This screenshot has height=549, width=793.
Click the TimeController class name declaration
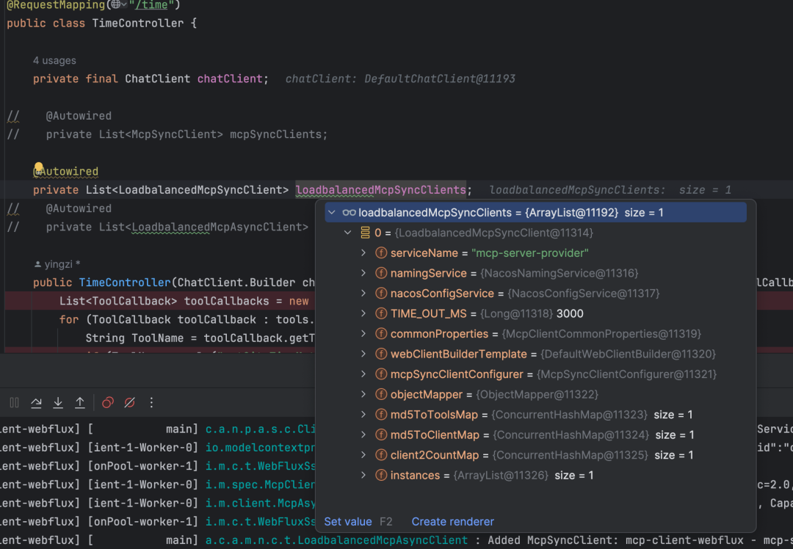[x=137, y=23]
